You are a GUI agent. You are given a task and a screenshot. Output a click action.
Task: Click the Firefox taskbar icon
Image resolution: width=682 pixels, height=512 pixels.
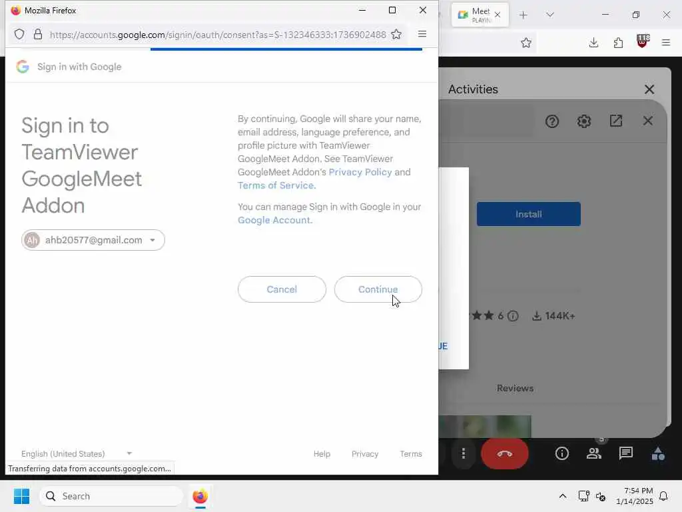(x=200, y=496)
